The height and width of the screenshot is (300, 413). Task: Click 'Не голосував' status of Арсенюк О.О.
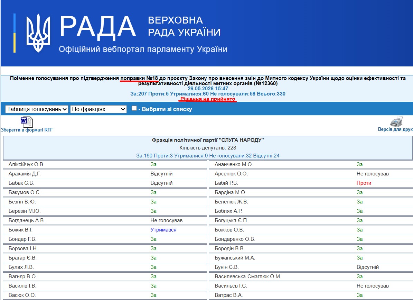click(x=373, y=174)
